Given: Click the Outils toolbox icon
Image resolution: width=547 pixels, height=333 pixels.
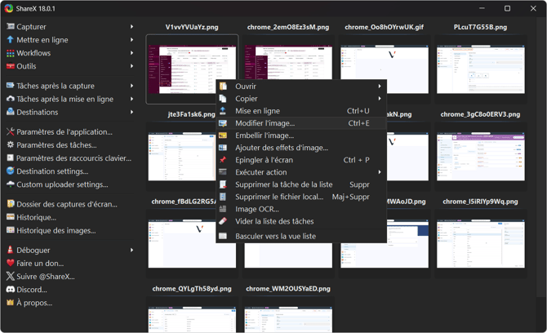Looking at the screenshot, I should [11, 66].
